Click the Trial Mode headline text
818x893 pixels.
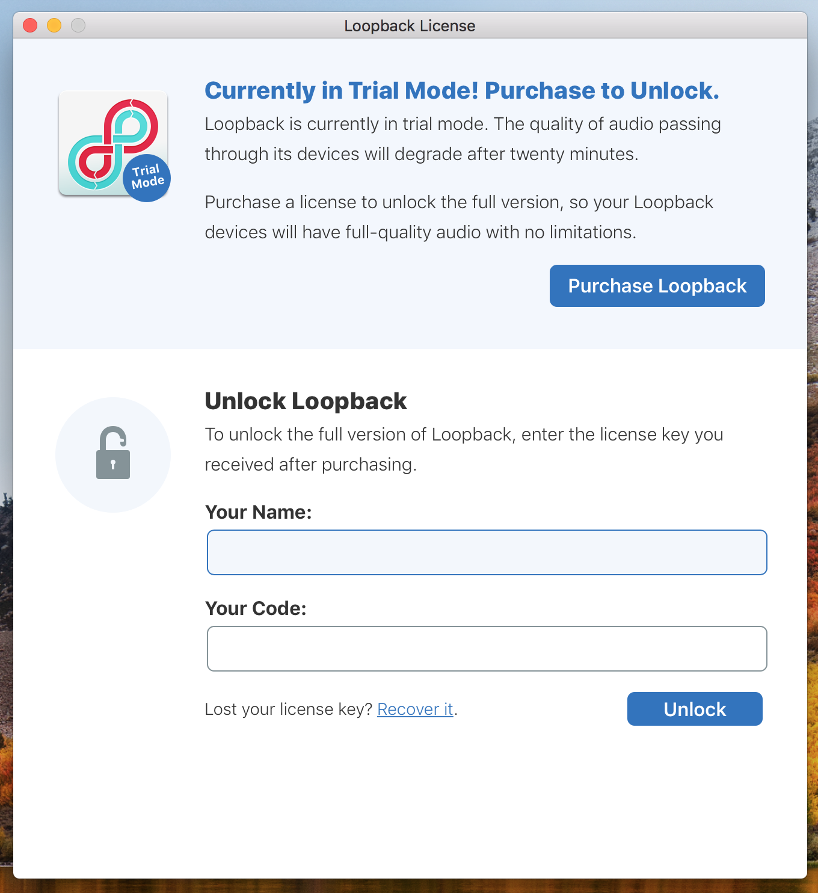click(x=462, y=91)
